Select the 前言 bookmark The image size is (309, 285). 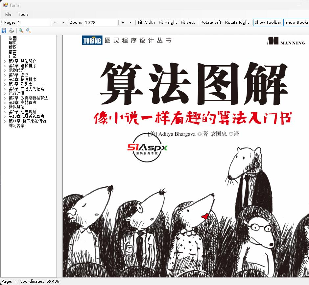click(x=12, y=52)
